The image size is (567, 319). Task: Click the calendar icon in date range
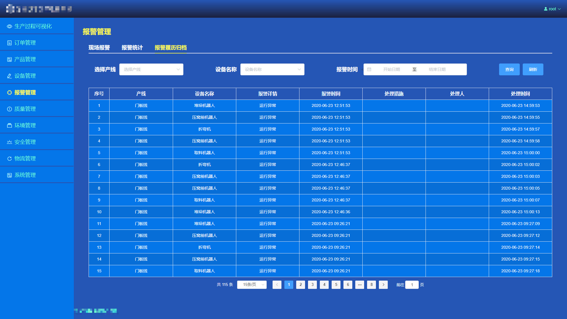coord(369,69)
